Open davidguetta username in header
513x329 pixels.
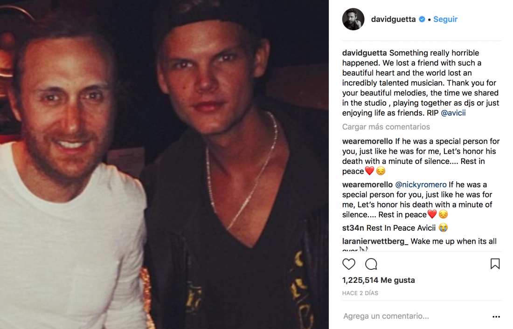click(393, 19)
